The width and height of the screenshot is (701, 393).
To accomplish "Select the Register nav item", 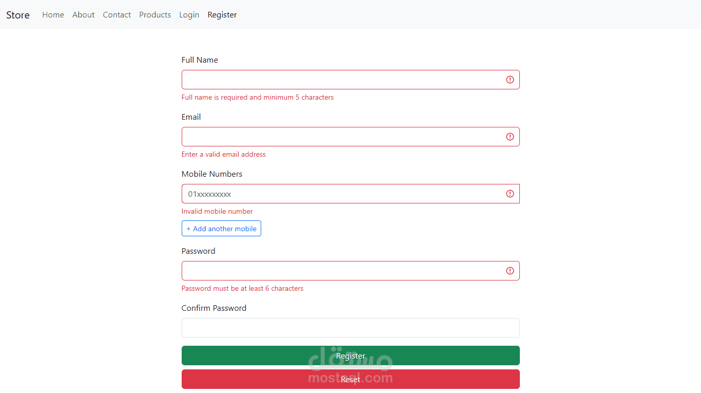I will pos(222,15).
